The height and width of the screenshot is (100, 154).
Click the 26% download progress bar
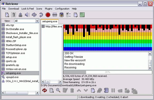coord(108,72)
